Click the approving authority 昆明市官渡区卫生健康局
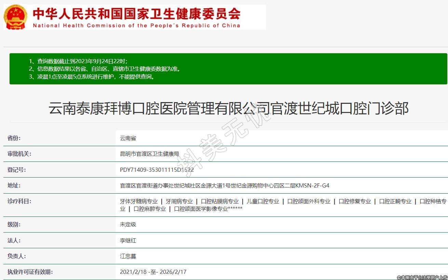Image resolution: width=448 pixels, height=280 pixels. point(149,154)
